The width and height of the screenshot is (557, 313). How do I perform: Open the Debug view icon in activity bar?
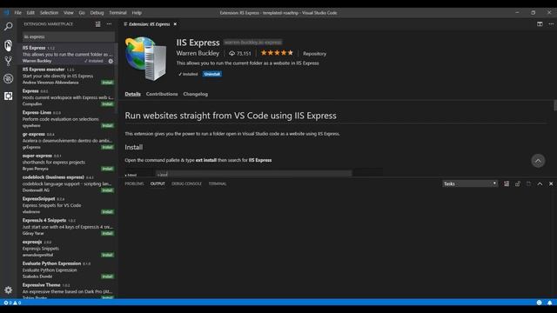coord(8,78)
